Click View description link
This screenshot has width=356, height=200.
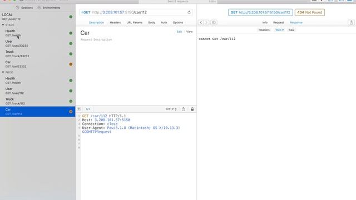click(189, 32)
